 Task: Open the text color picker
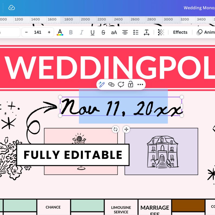[60, 32]
